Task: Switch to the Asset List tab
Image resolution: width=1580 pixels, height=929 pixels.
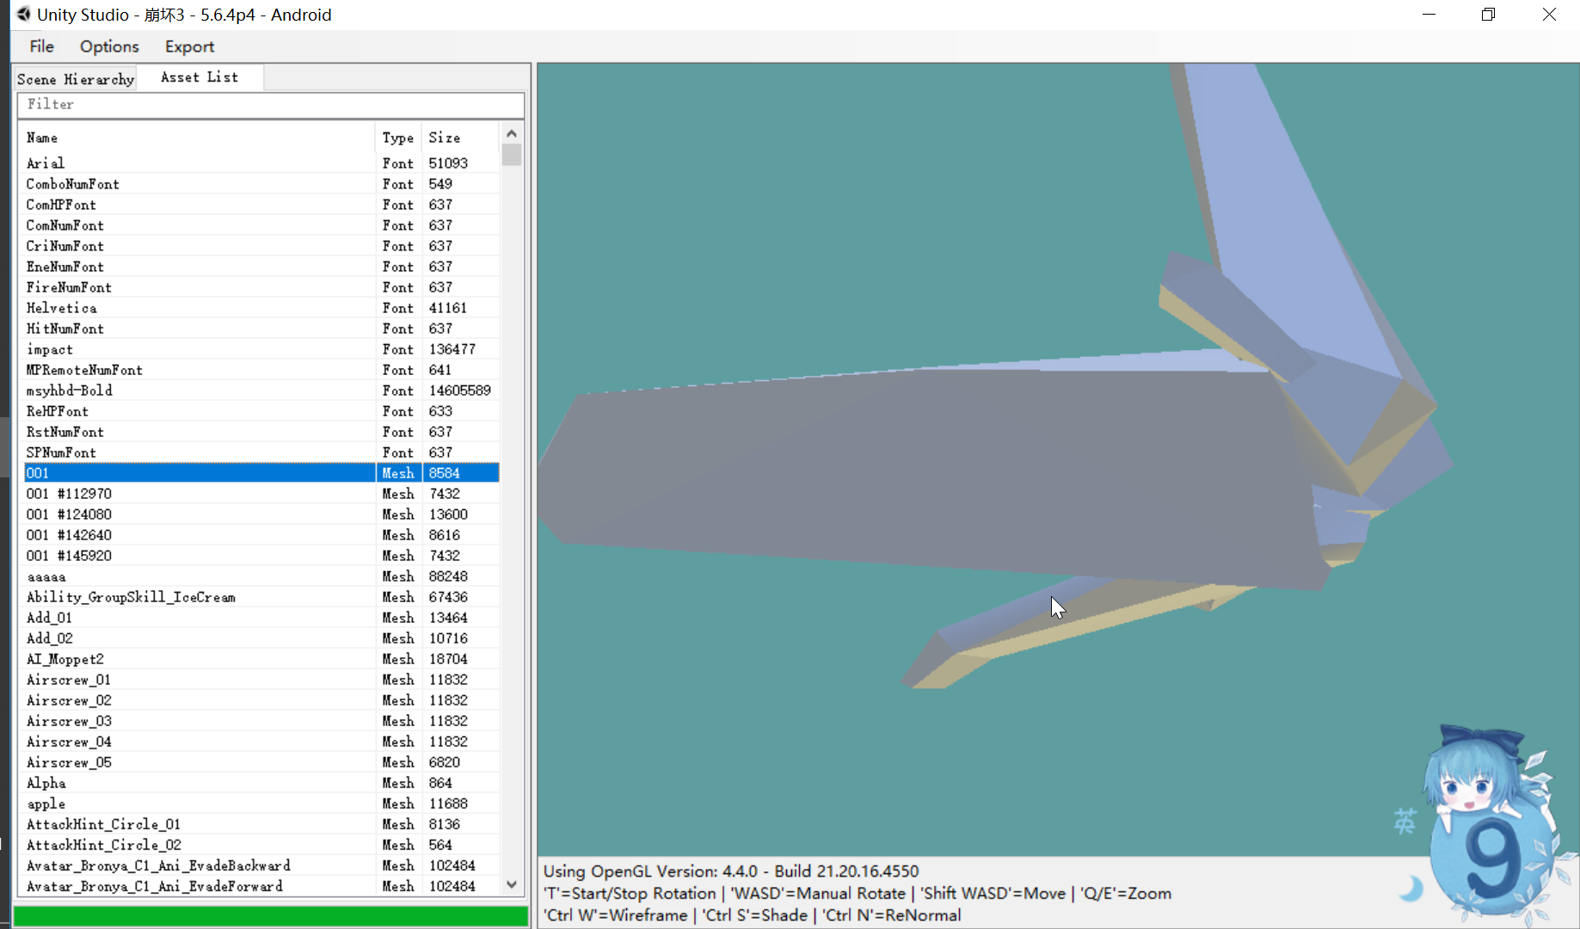Action: click(x=200, y=77)
